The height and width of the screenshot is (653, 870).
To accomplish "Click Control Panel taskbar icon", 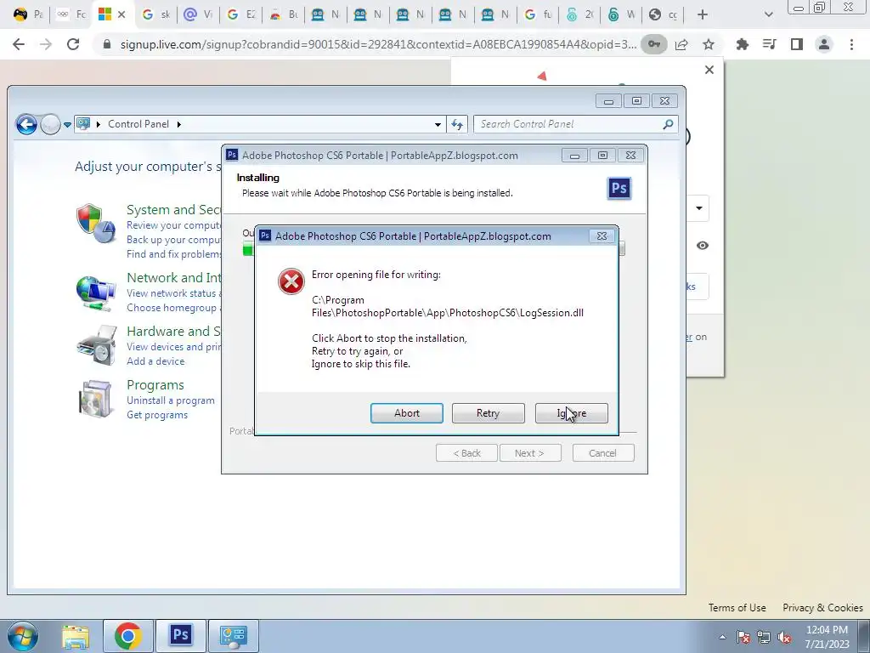I will click(233, 636).
